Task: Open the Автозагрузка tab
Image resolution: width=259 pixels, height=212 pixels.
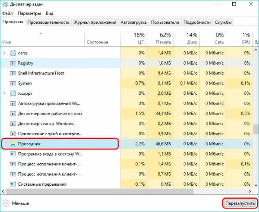Action: point(133,22)
